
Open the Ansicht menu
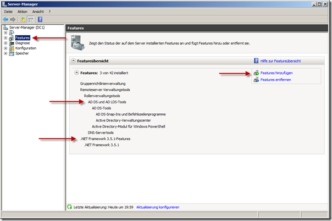38,12
